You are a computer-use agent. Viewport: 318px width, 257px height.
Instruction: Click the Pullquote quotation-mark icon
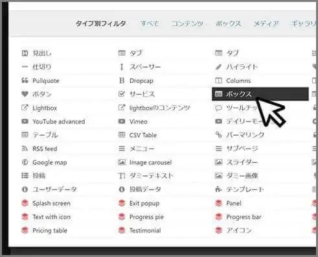tap(25, 80)
